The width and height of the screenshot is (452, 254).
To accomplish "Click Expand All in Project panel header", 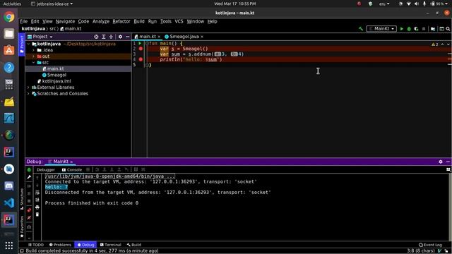I will click(104, 37).
